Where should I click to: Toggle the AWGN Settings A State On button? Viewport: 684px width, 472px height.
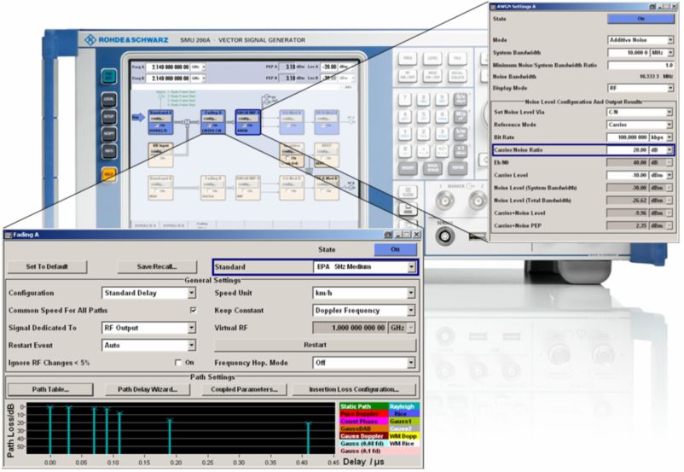pos(641,19)
